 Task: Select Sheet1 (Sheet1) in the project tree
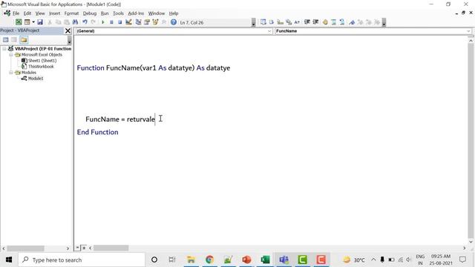pos(42,61)
